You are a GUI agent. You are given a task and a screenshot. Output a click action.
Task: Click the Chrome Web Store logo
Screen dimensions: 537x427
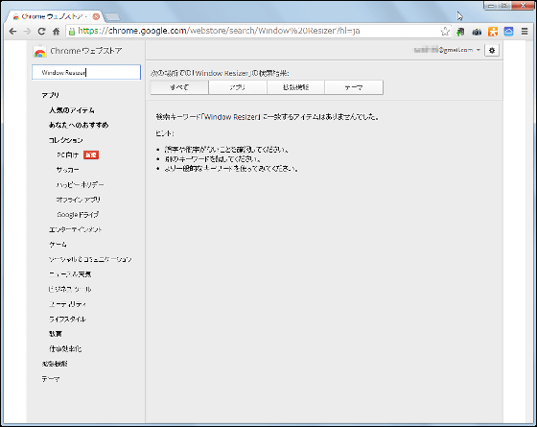click(x=39, y=52)
